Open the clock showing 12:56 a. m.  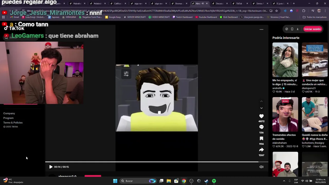[320, 181]
